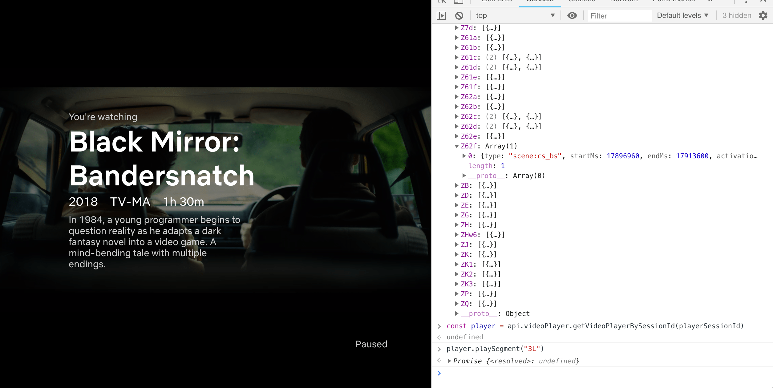Click the 'Black Mirror: Bandersnatch' title
The width and height of the screenshot is (773, 388).
click(162, 159)
